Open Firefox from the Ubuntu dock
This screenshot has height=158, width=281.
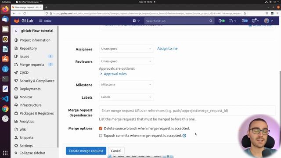coord(5,9)
